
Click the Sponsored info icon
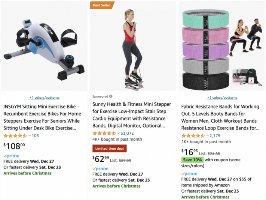coord(111,96)
